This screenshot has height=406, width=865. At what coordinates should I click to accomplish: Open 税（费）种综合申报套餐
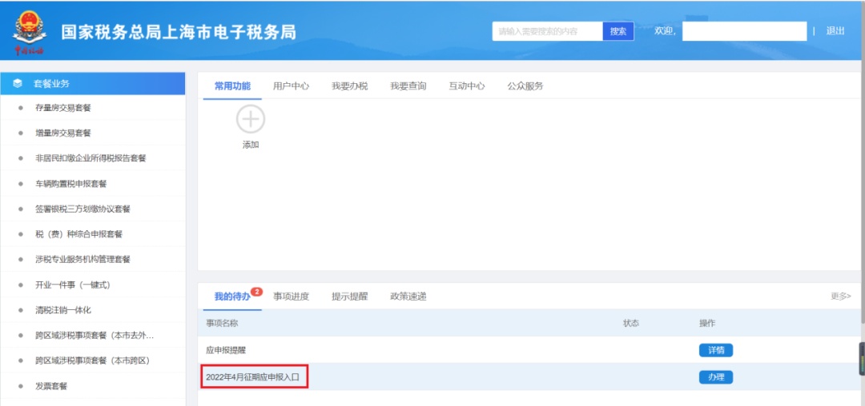78,234
